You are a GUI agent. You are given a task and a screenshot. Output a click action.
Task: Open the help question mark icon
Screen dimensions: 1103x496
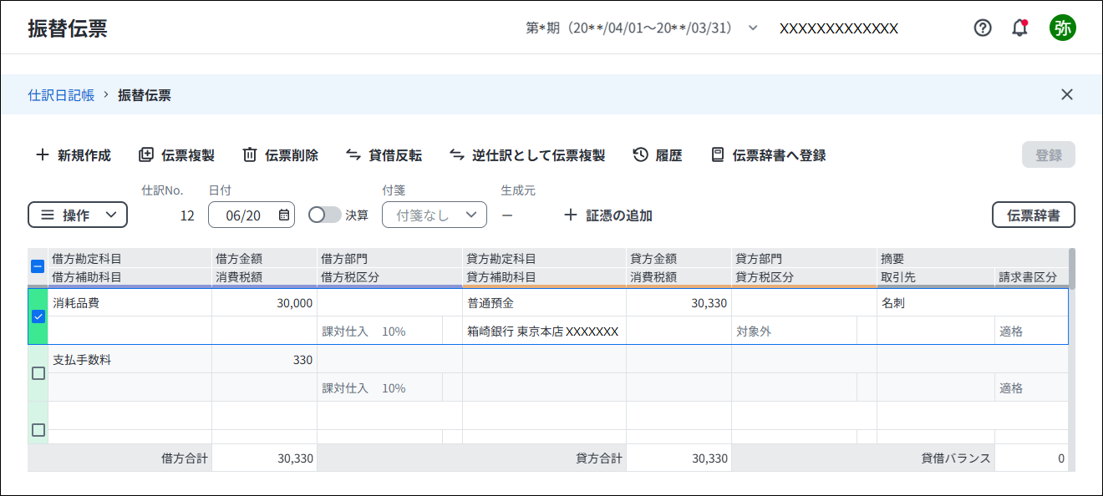coord(983,28)
